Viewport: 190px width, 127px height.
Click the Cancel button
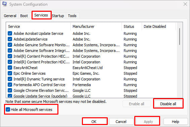pos(121,121)
